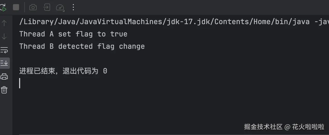The height and width of the screenshot is (135, 329).
Task: Click the arrow-into-box exit icon
Action: click(47, 7)
